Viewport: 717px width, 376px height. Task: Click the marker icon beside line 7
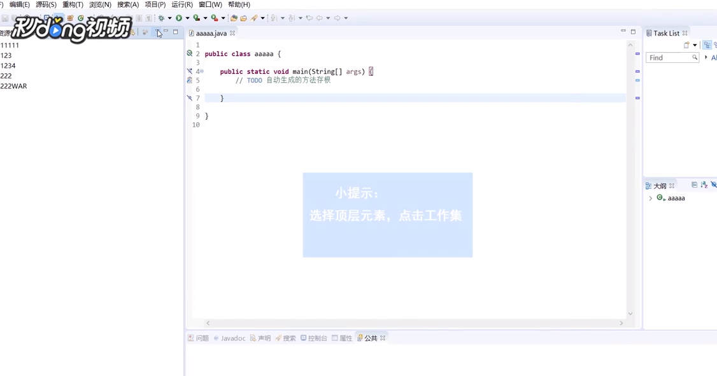pos(189,98)
